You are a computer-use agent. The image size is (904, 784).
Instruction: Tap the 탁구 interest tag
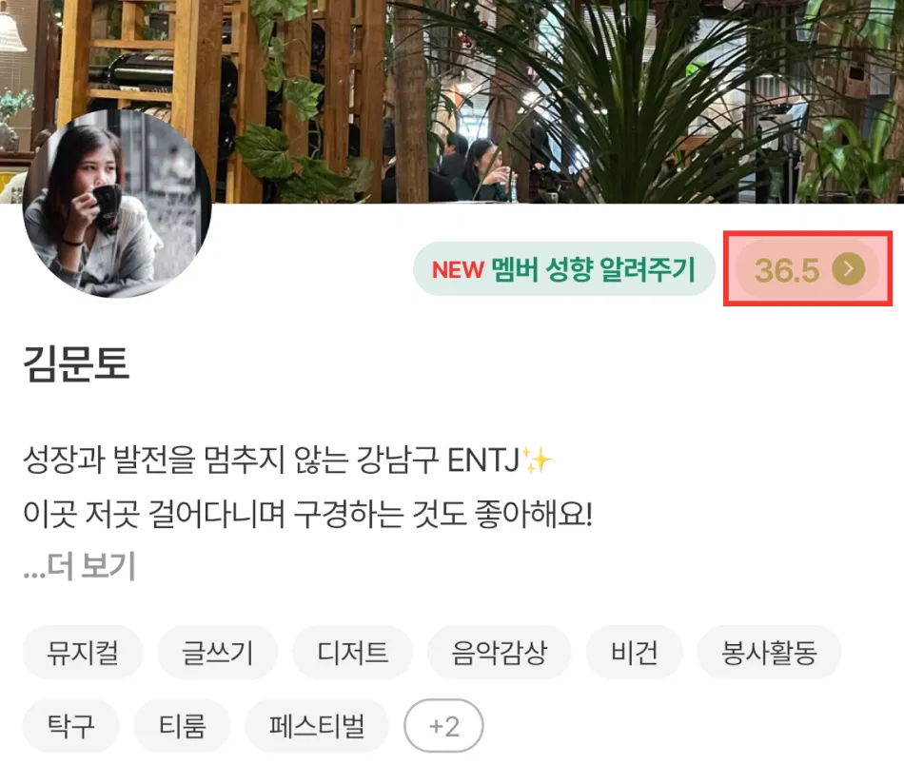(71, 726)
